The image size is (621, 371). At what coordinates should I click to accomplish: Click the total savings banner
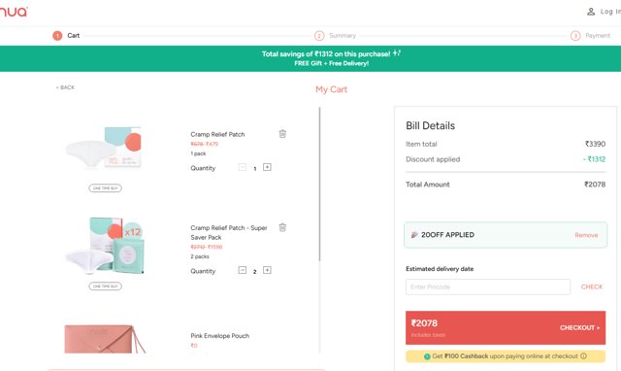click(310, 58)
